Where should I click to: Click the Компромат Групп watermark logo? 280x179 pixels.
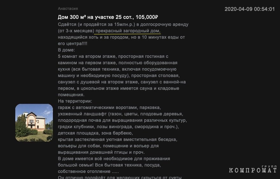(253, 169)
